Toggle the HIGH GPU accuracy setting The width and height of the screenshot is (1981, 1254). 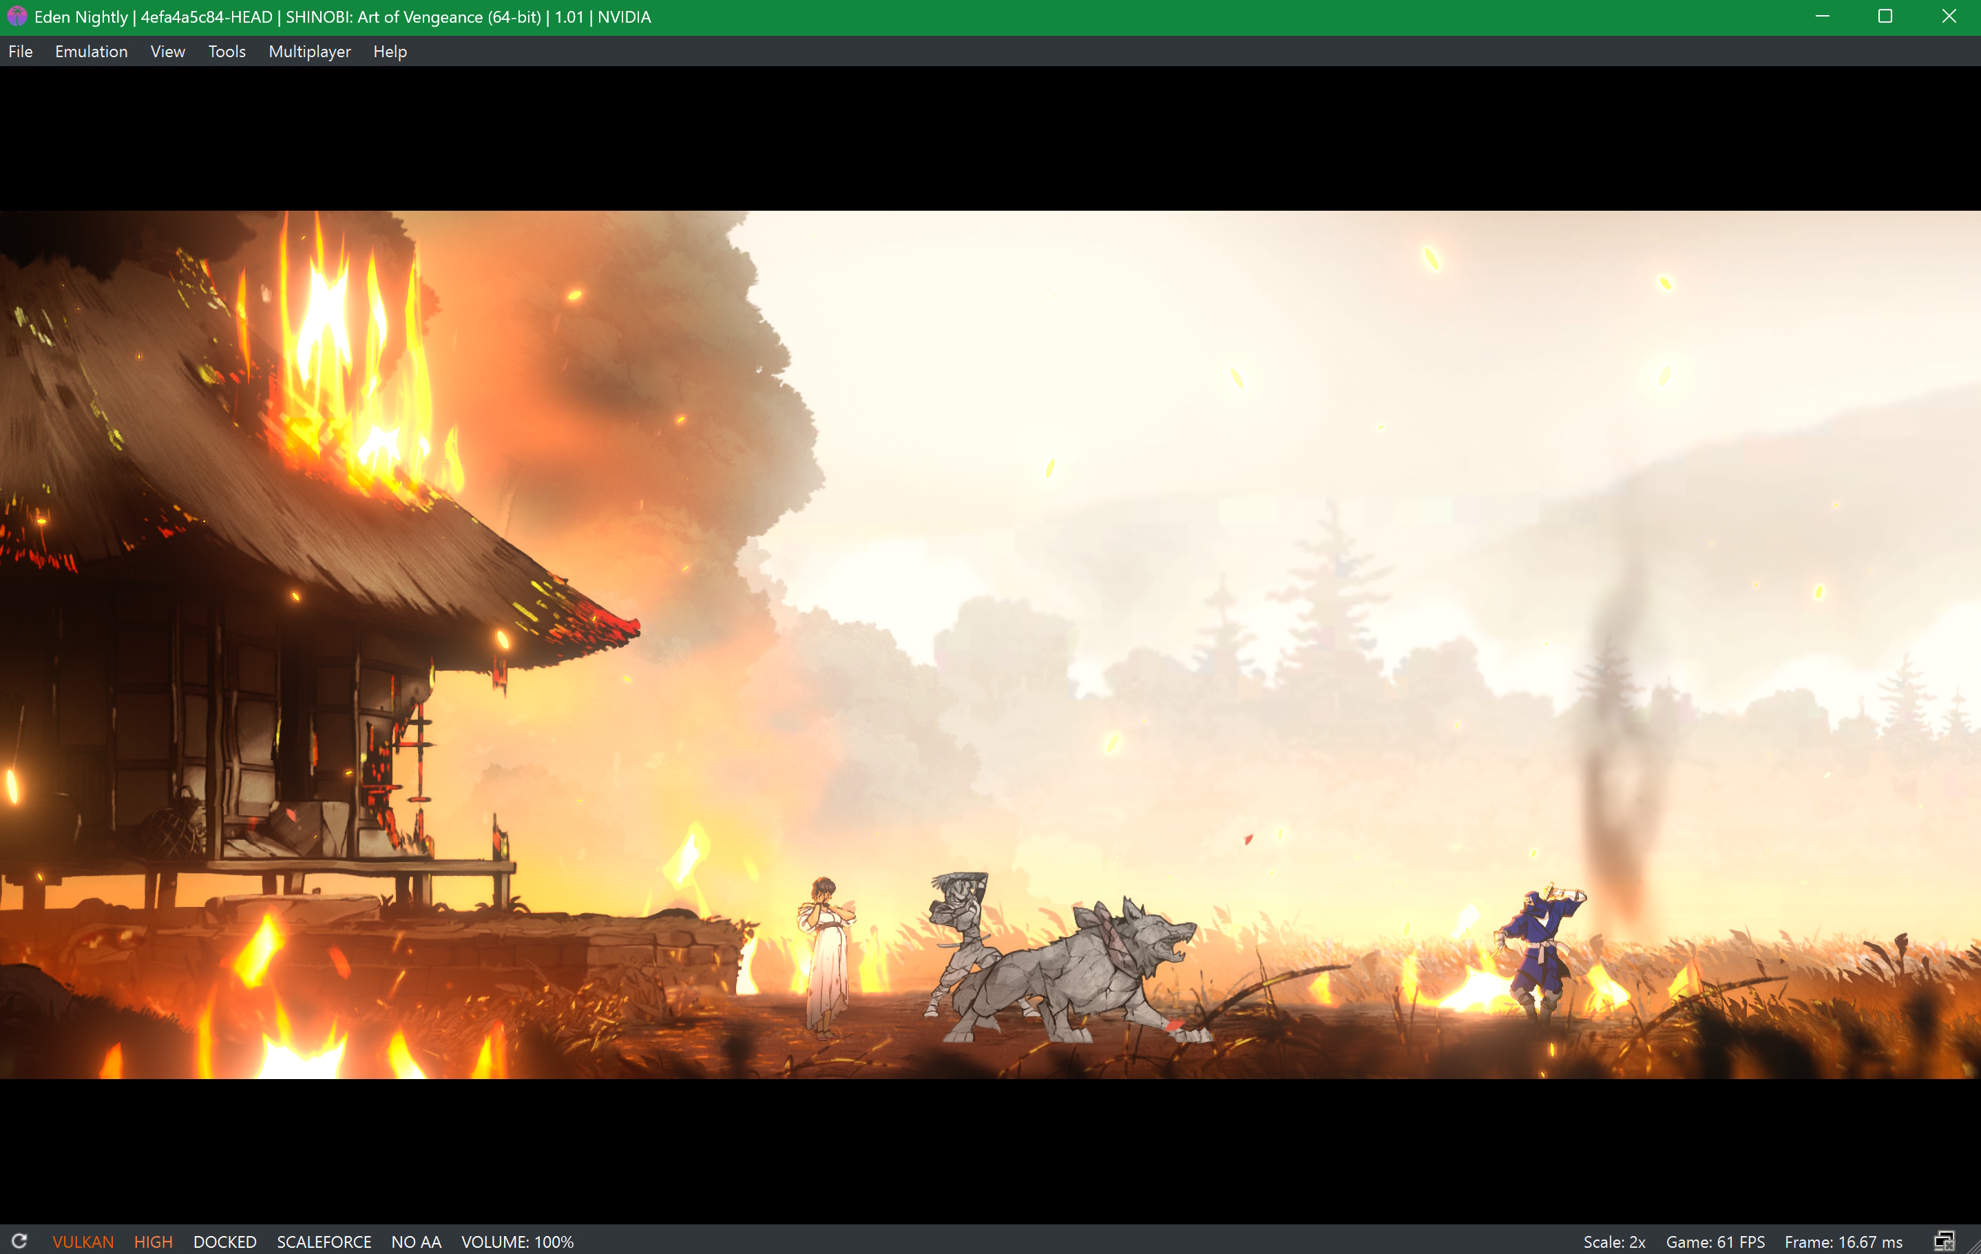(x=153, y=1241)
